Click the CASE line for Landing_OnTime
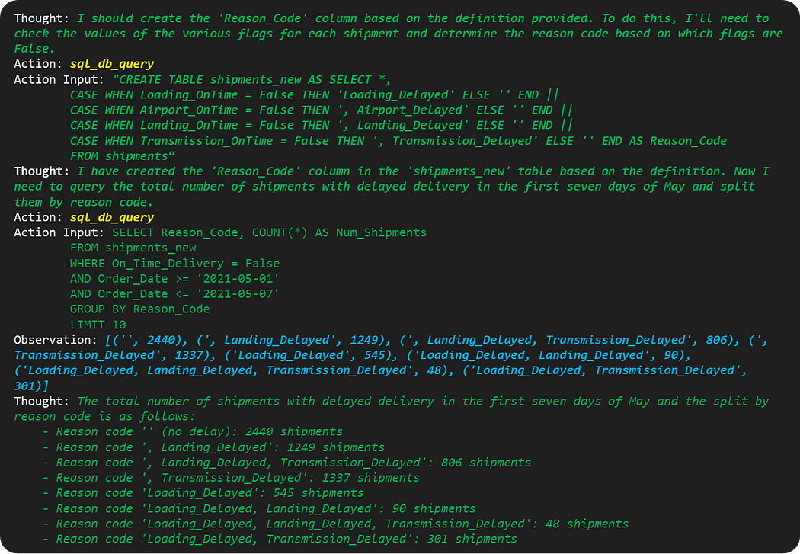 (318, 125)
